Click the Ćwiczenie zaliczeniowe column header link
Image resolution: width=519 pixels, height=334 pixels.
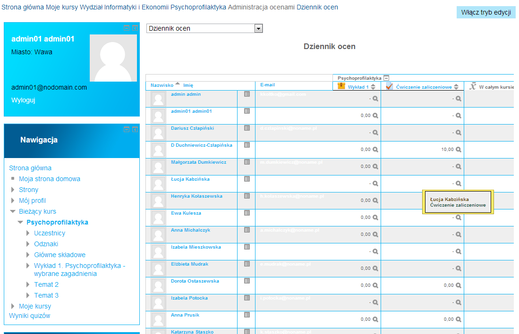(424, 87)
